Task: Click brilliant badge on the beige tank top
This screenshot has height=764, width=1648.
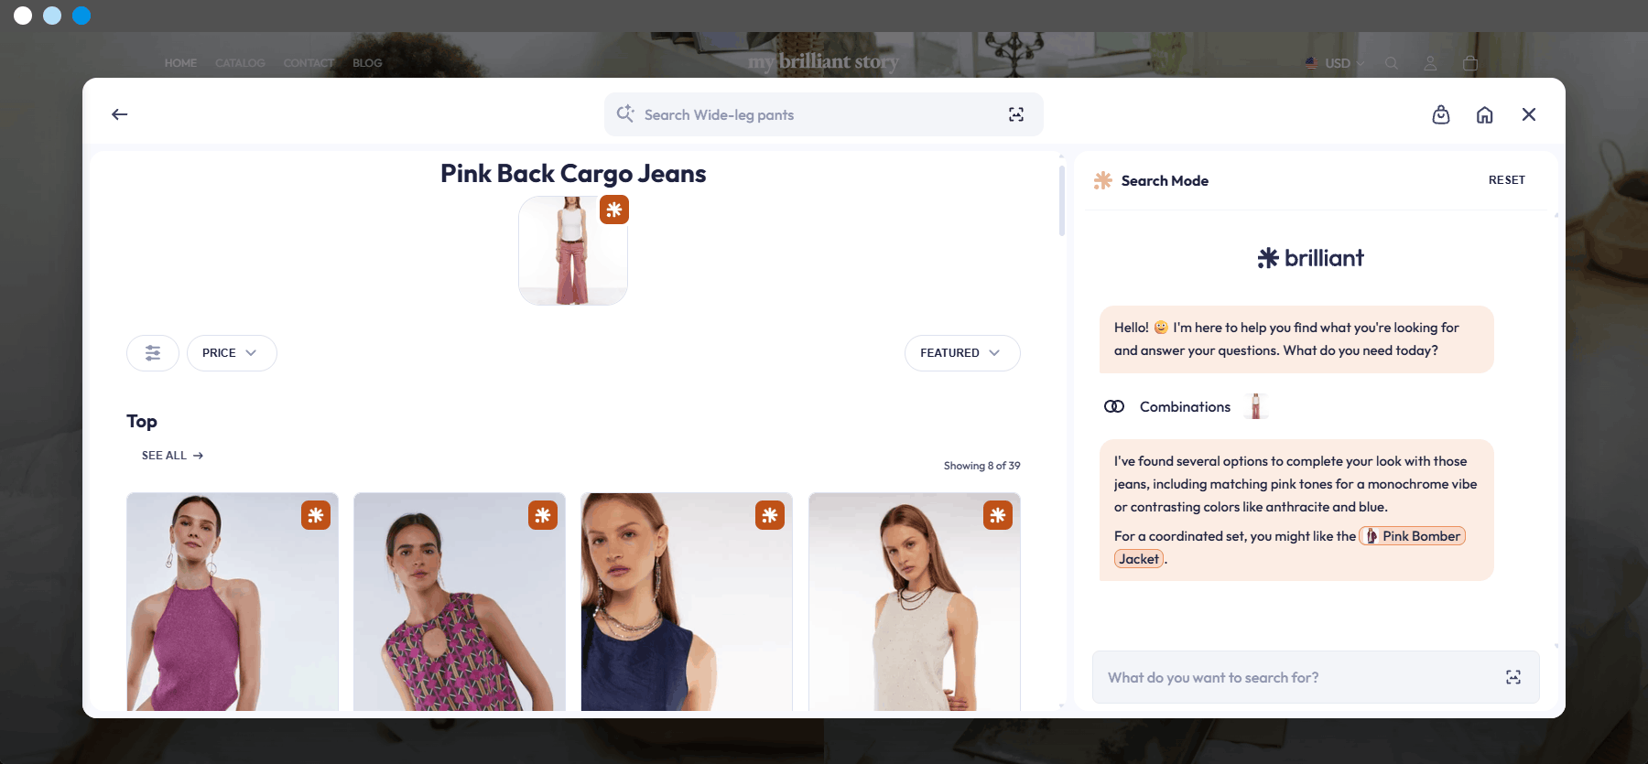Action: point(998,515)
